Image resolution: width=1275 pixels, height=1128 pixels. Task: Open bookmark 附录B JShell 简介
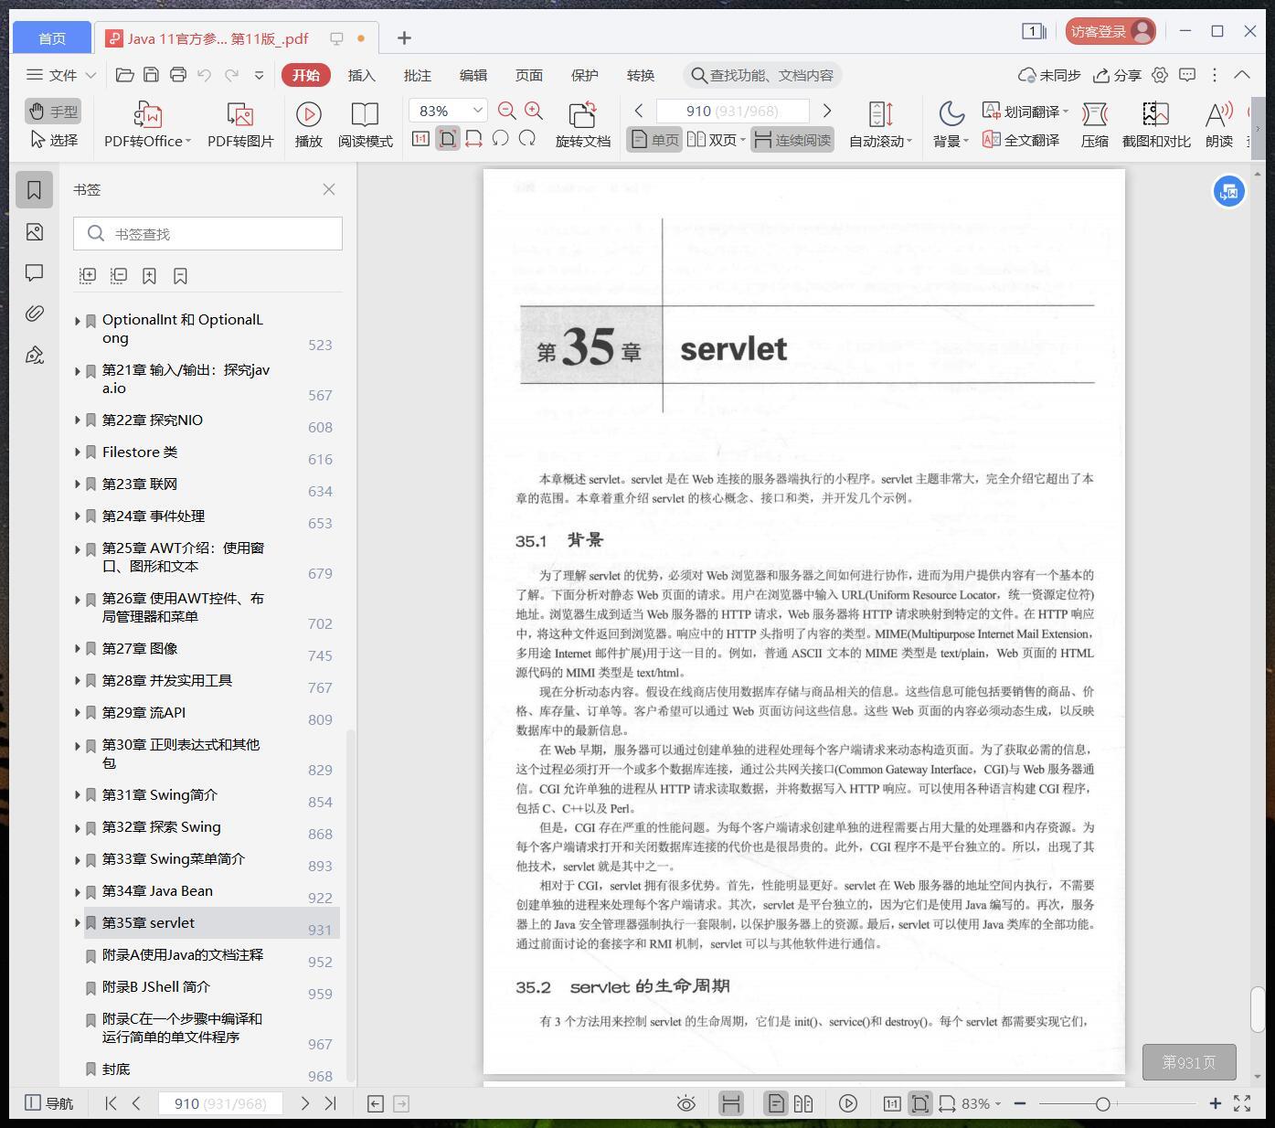156,987
